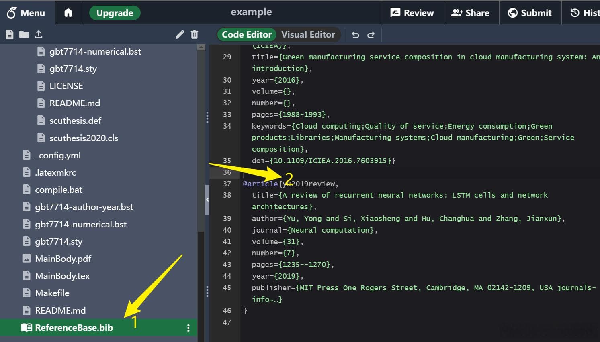
Task: Create a new file
Action: pos(10,34)
